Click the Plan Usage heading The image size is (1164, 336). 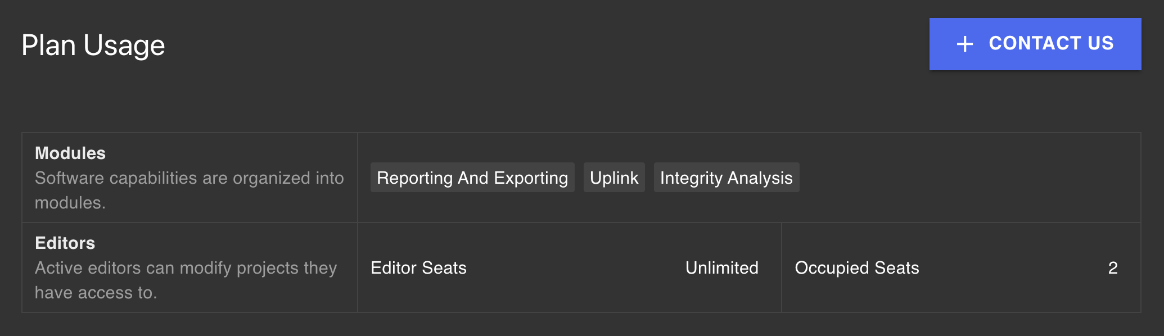(x=93, y=45)
